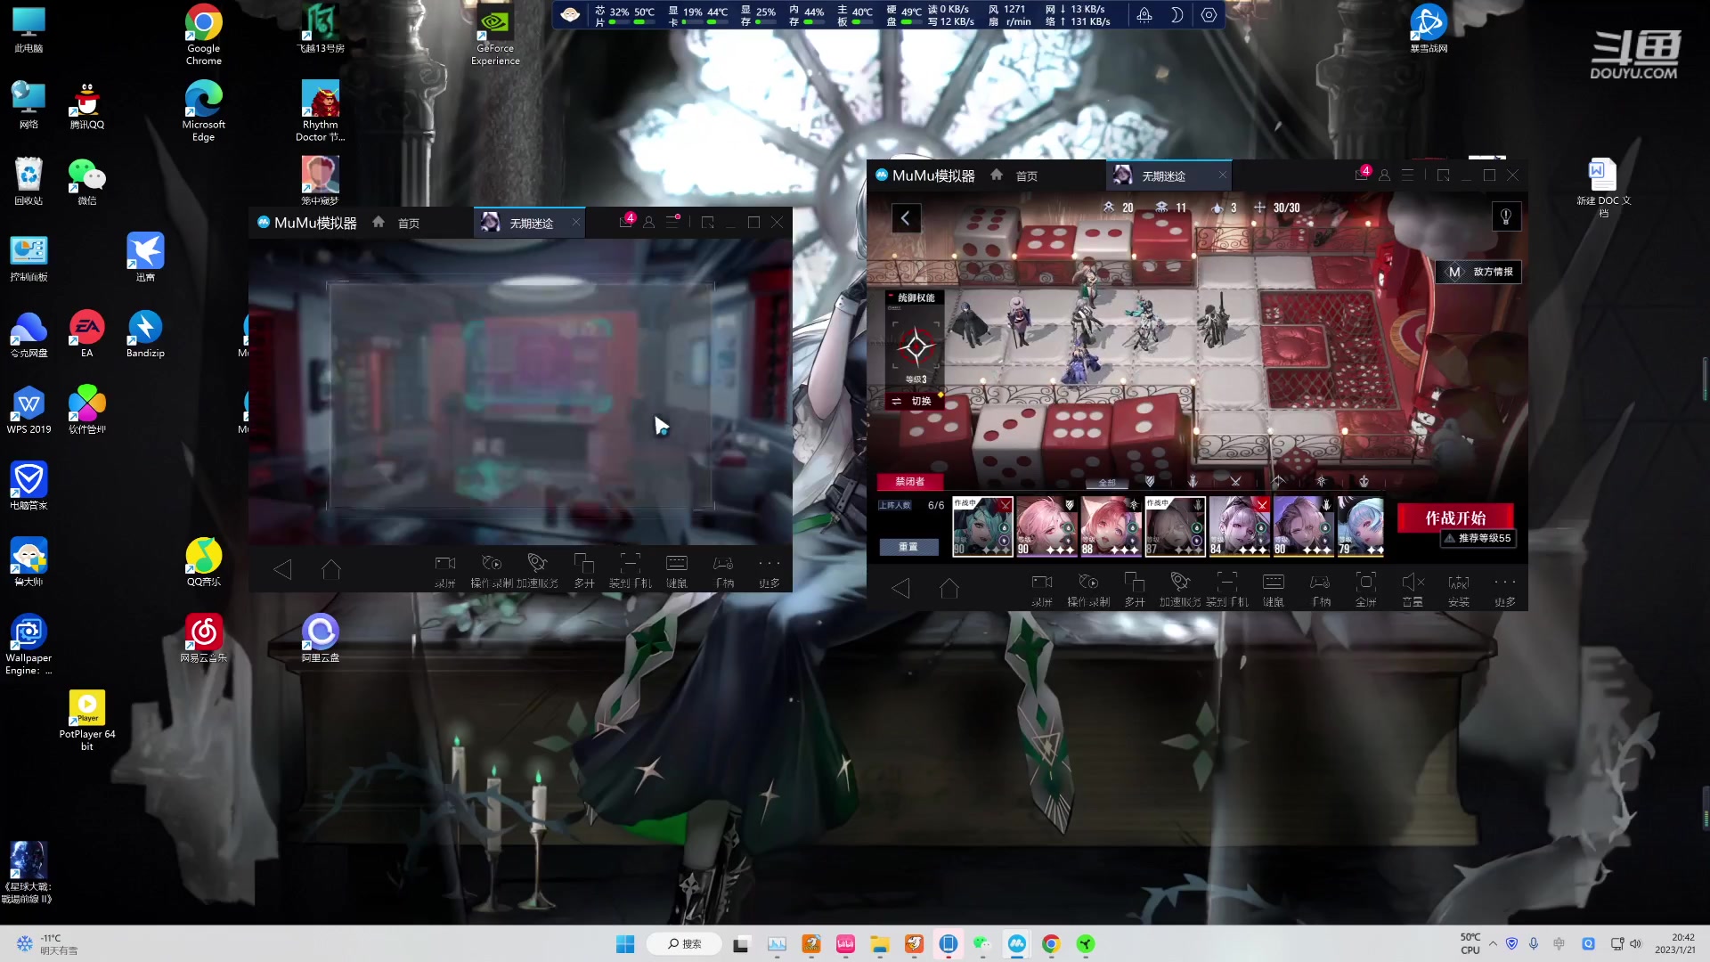
Task: Mute volume (音量) in right MuMu window
Action: [x=1413, y=590]
